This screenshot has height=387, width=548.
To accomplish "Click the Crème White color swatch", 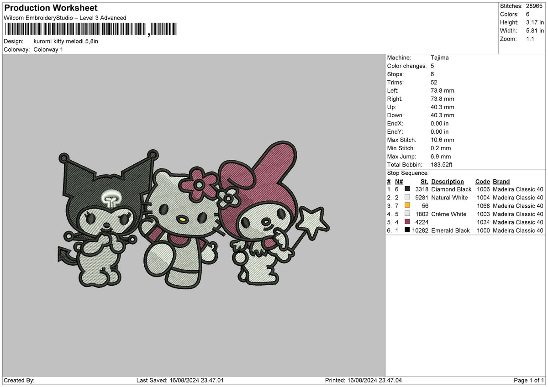I will tap(407, 214).
